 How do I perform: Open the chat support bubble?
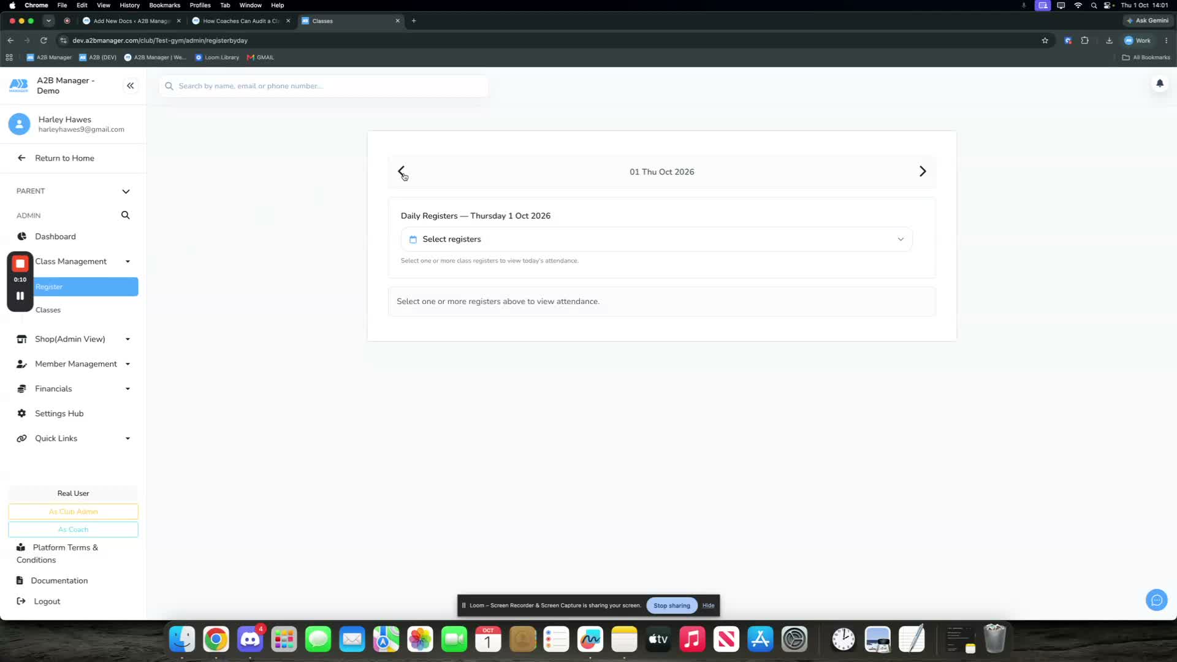click(x=1156, y=600)
